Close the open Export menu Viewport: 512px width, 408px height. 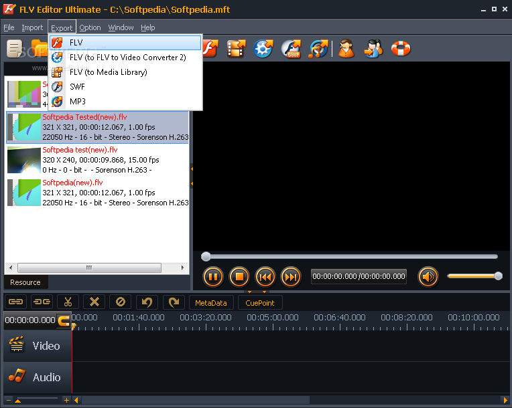62,27
